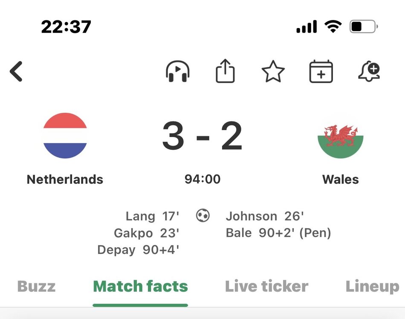This screenshot has width=405, height=319.
Task: Select Wales team name
Action: [341, 179]
